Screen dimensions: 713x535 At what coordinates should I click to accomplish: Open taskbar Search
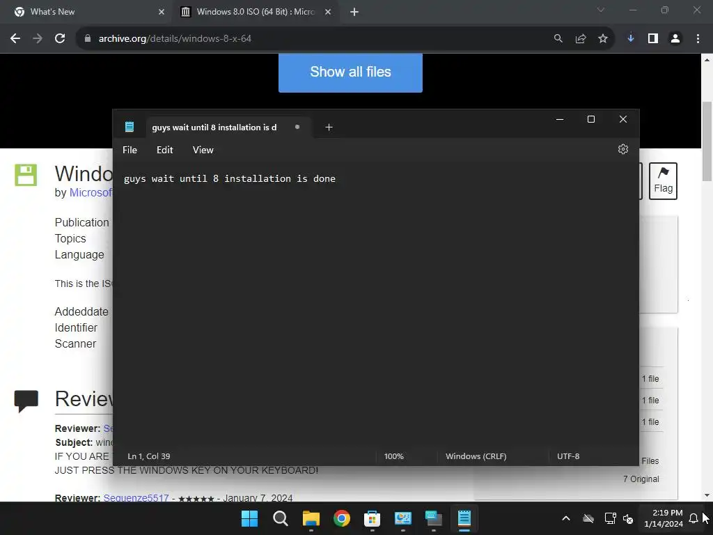(x=280, y=518)
